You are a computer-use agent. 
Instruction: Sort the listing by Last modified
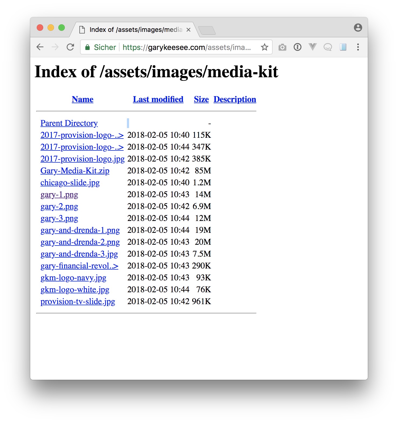point(158,99)
